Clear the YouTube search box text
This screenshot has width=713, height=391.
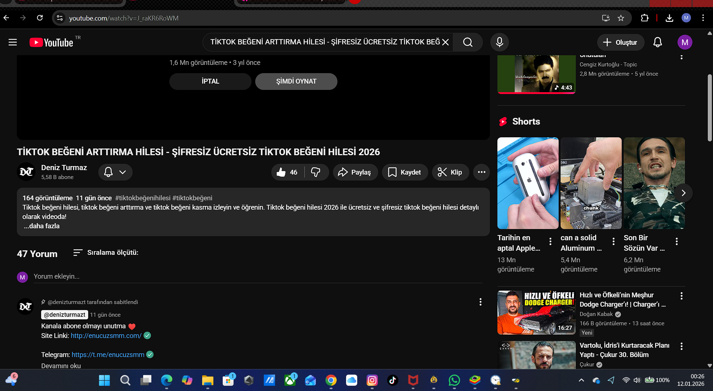445,42
